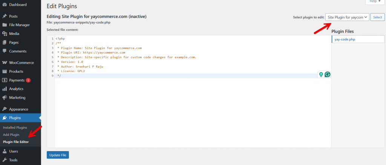Click the Comments speech bubble icon
Viewport: 386px width, 165px height.
5,51
